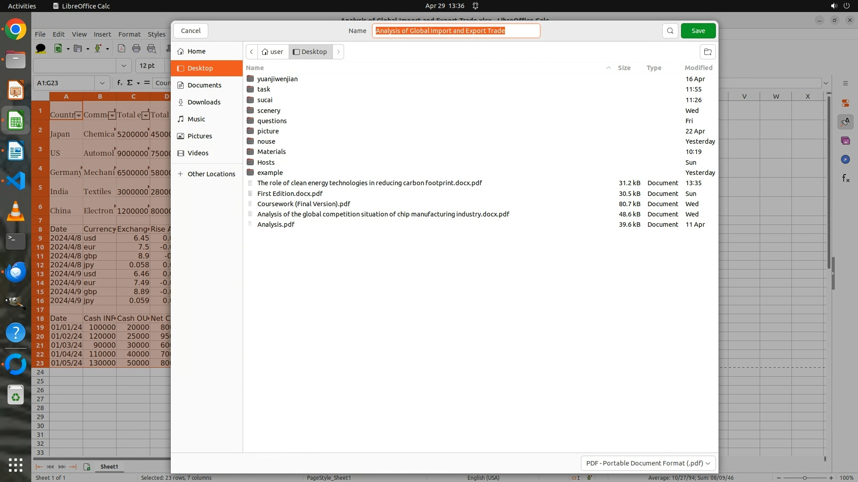Sort files by the Modified column

(698, 68)
